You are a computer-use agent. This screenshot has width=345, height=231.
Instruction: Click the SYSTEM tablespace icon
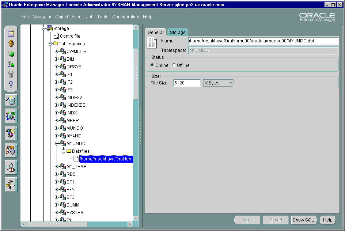click(63, 212)
